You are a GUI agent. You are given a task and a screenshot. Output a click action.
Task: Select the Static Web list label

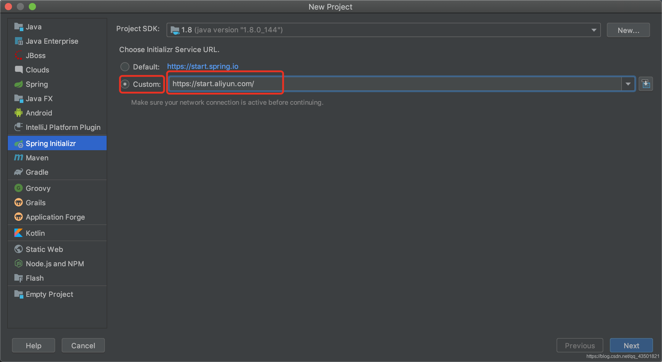(44, 249)
